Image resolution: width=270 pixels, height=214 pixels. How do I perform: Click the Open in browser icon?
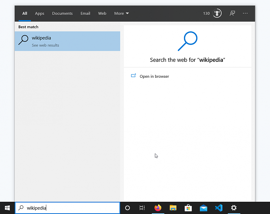pyautogui.click(x=133, y=76)
